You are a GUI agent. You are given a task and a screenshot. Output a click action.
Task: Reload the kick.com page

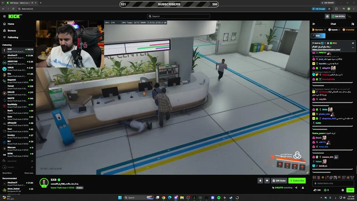click(13, 9)
